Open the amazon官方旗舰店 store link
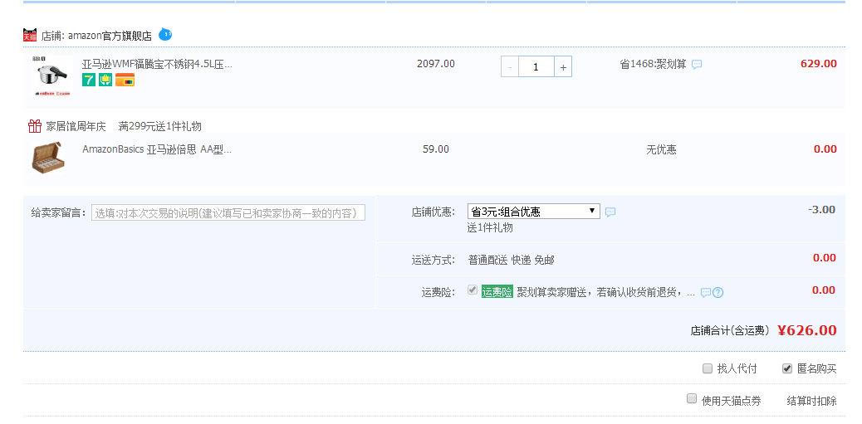The height and width of the screenshot is (424, 862). coord(110,37)
